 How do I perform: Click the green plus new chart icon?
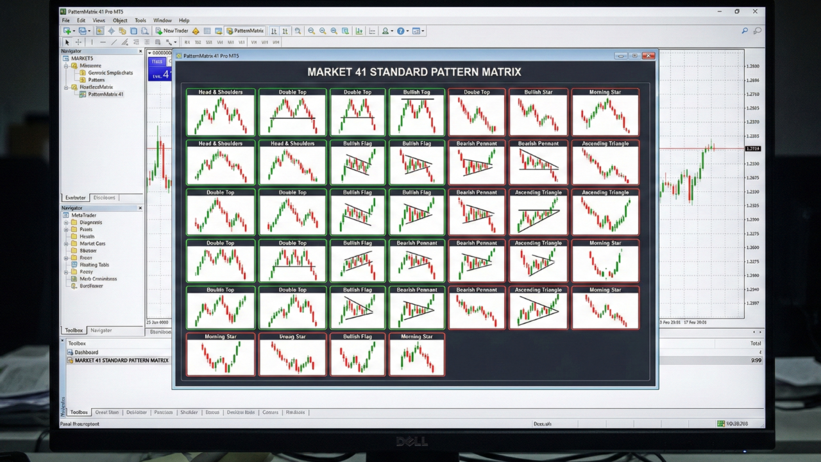pos(66,31)
